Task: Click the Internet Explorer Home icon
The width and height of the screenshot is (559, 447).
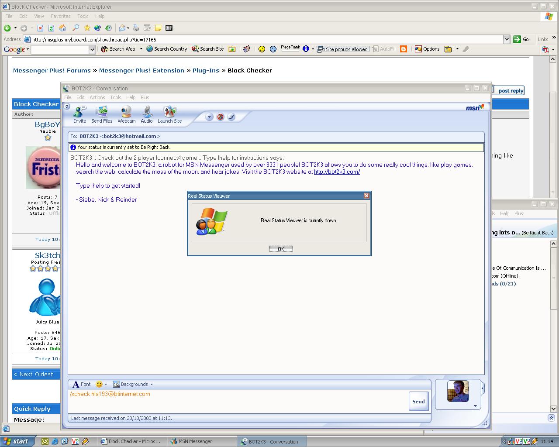Action: (x=62, y=28)
